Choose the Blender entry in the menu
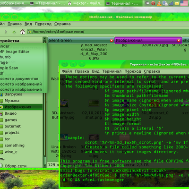Image resolution: width=189 pixels, height=189 pixels. [5, 46]
